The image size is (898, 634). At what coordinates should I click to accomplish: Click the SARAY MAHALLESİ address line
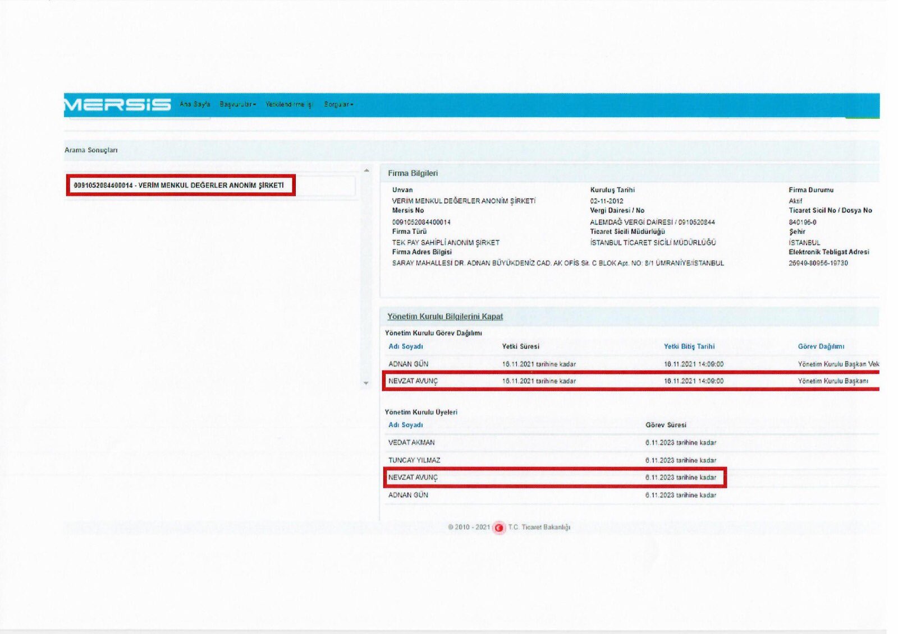tap(558, 263)
